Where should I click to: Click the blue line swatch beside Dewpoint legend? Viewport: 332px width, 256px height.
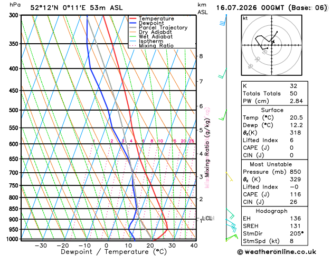133,23
